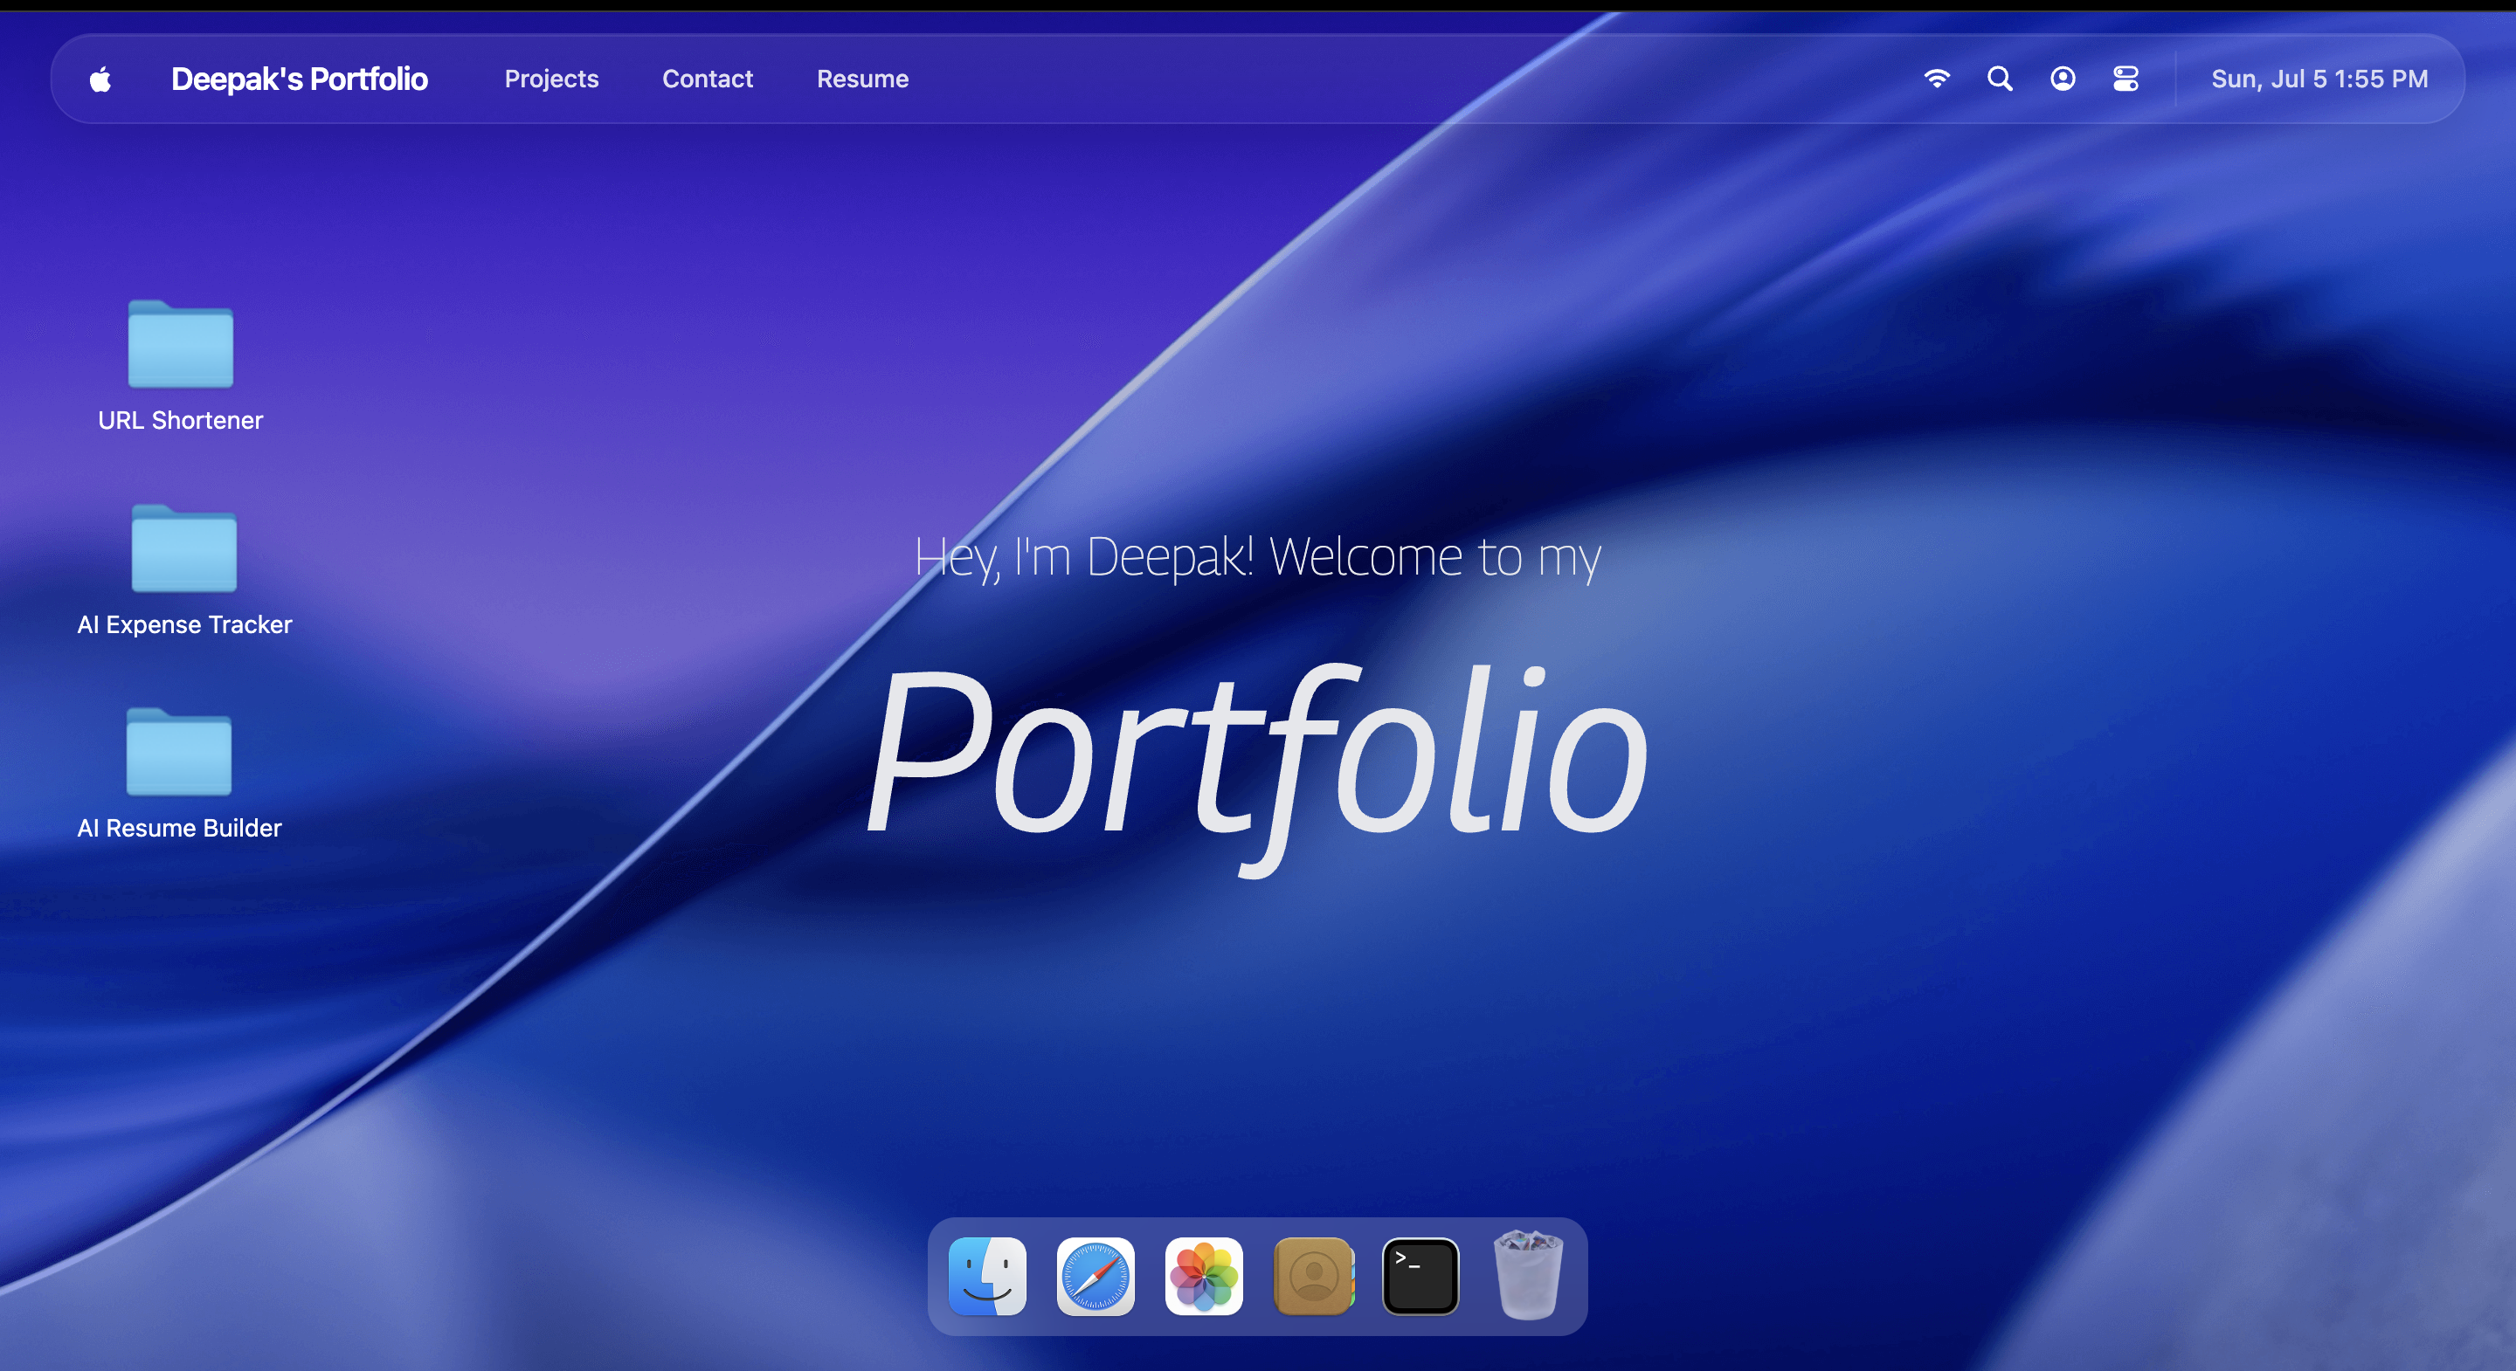Launch Safari from the dock
This screenshot has height=1371, width=2516.
(1095, 1277)
